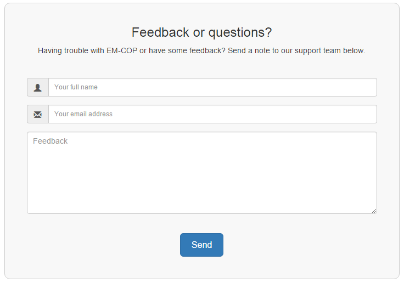The image size is (404, 283).
Task: Click the "Feedback or questions?" heading
Action: point(201,32)
